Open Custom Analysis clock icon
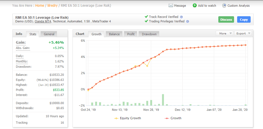 [224, 6]
